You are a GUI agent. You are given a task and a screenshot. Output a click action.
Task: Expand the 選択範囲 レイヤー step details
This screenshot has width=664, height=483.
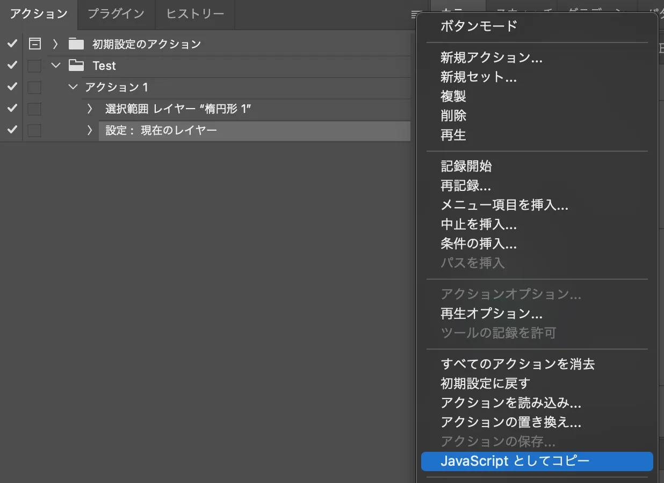[90, 109]
